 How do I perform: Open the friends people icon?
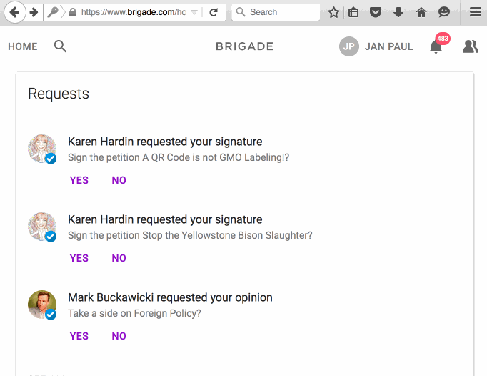(470, 46)
